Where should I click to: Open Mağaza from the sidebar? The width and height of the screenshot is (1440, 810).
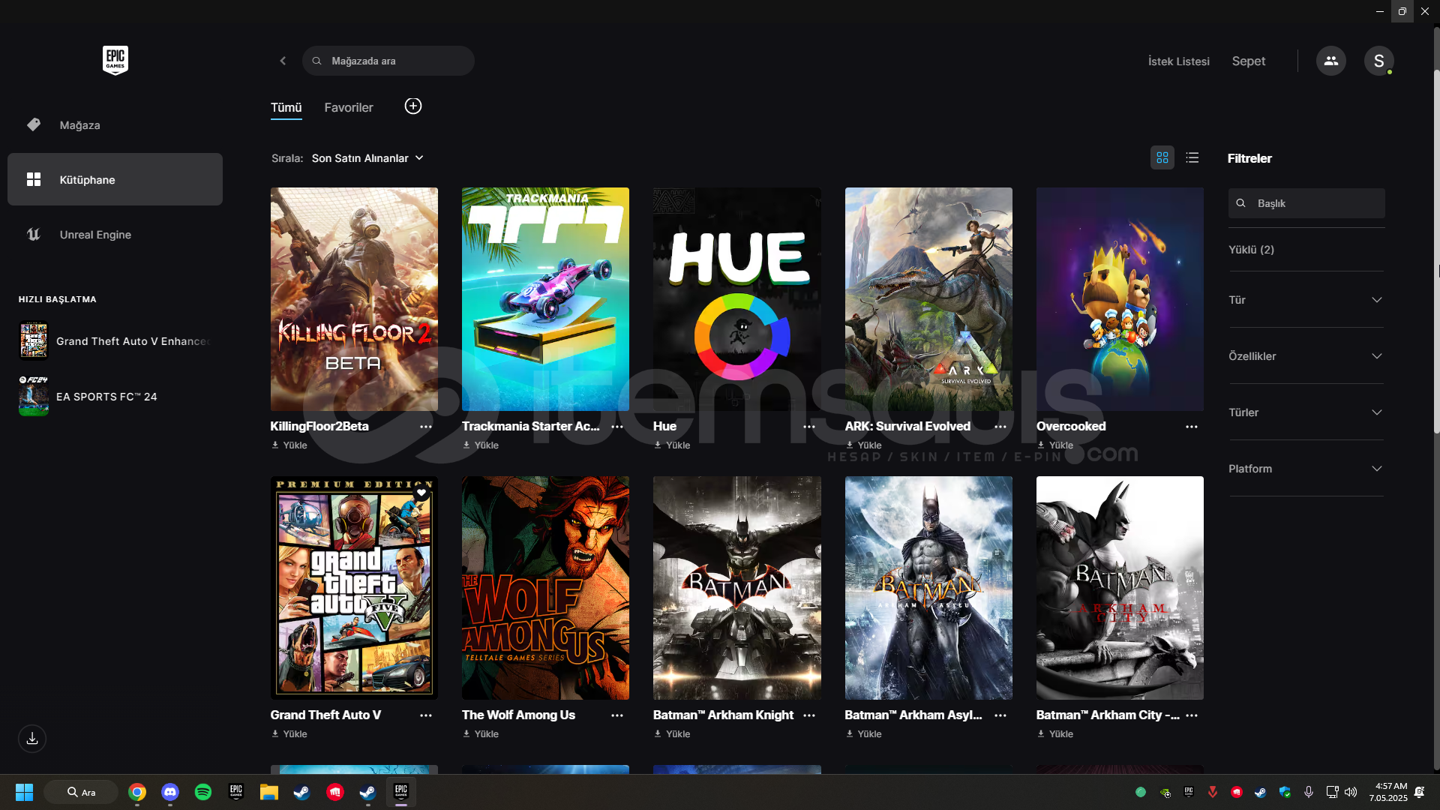click(79, 125)
